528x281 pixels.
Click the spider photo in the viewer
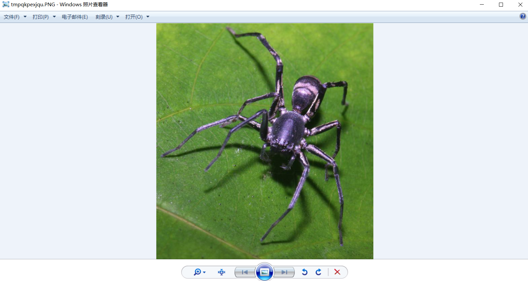click(x=265, y=141)
